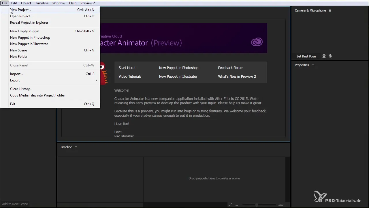The width and height of the screenshot is (369, 208).
Task: Adjust the timeline zoom slider
Action: [x=256, y=205]
